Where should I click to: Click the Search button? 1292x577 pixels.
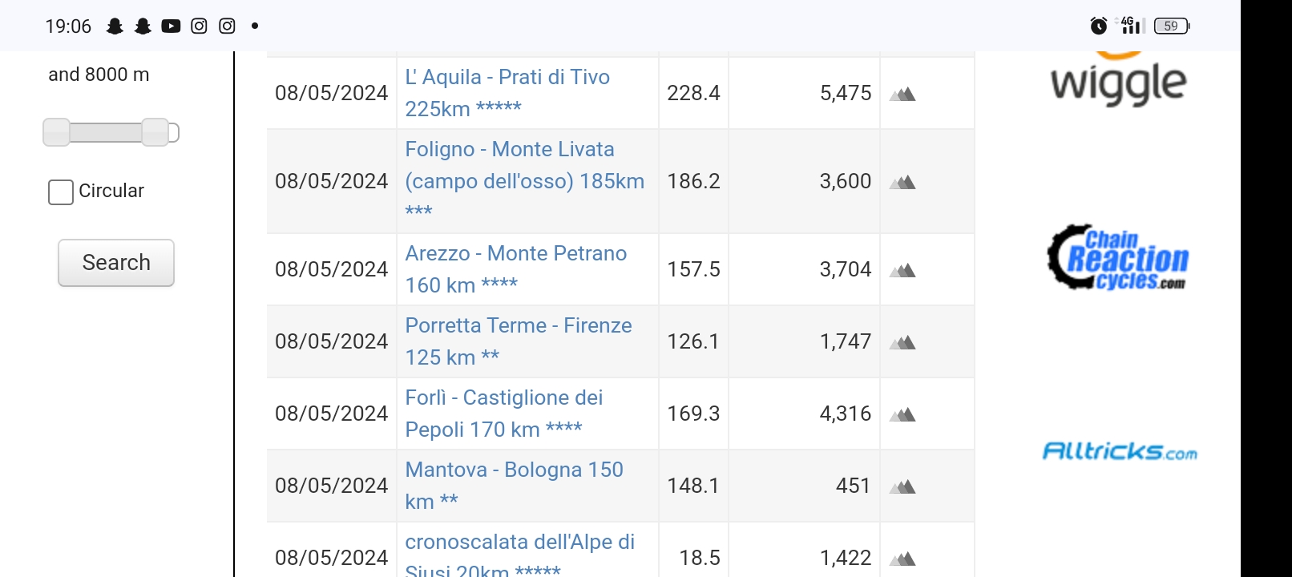coord(116,263)
